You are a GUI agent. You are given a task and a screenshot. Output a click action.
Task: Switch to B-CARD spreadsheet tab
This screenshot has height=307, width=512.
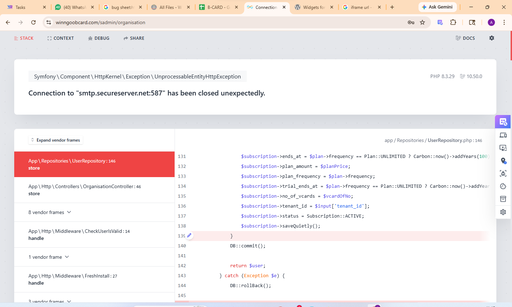(218, 7)
